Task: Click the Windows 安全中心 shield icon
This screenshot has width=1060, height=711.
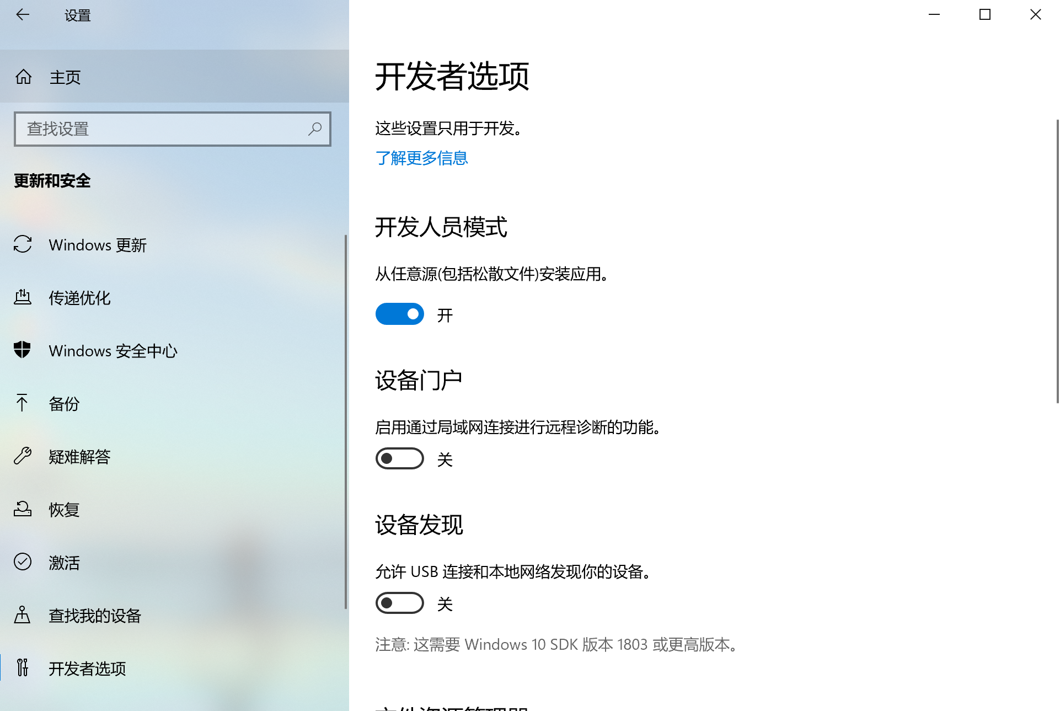Action: [x=23, y=350]
